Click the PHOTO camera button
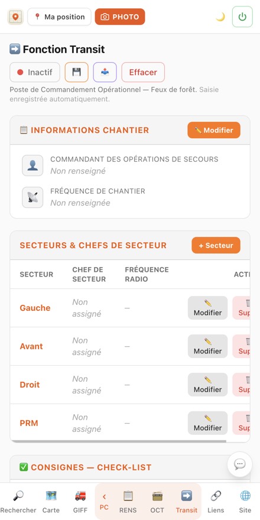The image size is (260, 520). pos(120,17)
